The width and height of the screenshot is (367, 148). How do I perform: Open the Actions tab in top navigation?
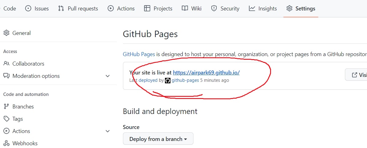(x=121, y=9)
